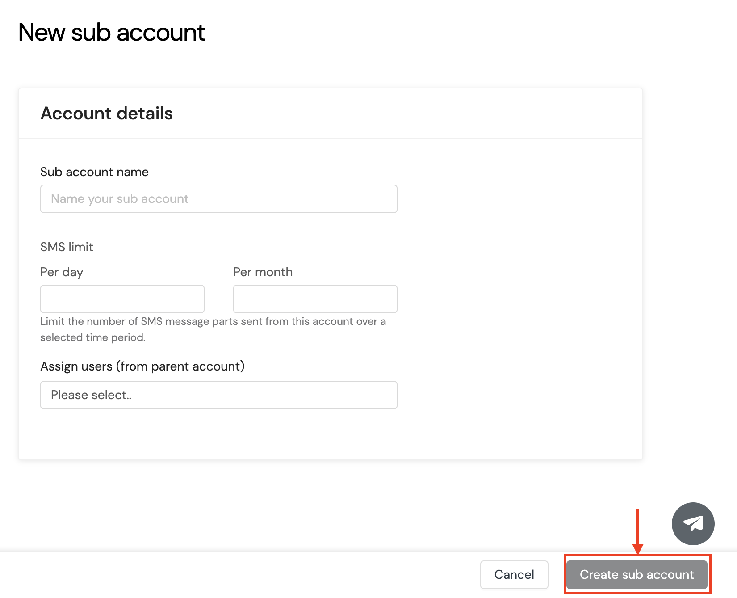Click the Account details section title
Viewport: 737px width, 598px height.
pos(107,114)
